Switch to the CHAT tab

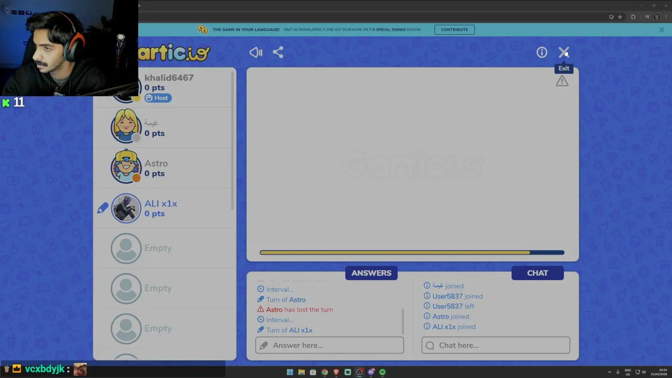coord(538,273)
